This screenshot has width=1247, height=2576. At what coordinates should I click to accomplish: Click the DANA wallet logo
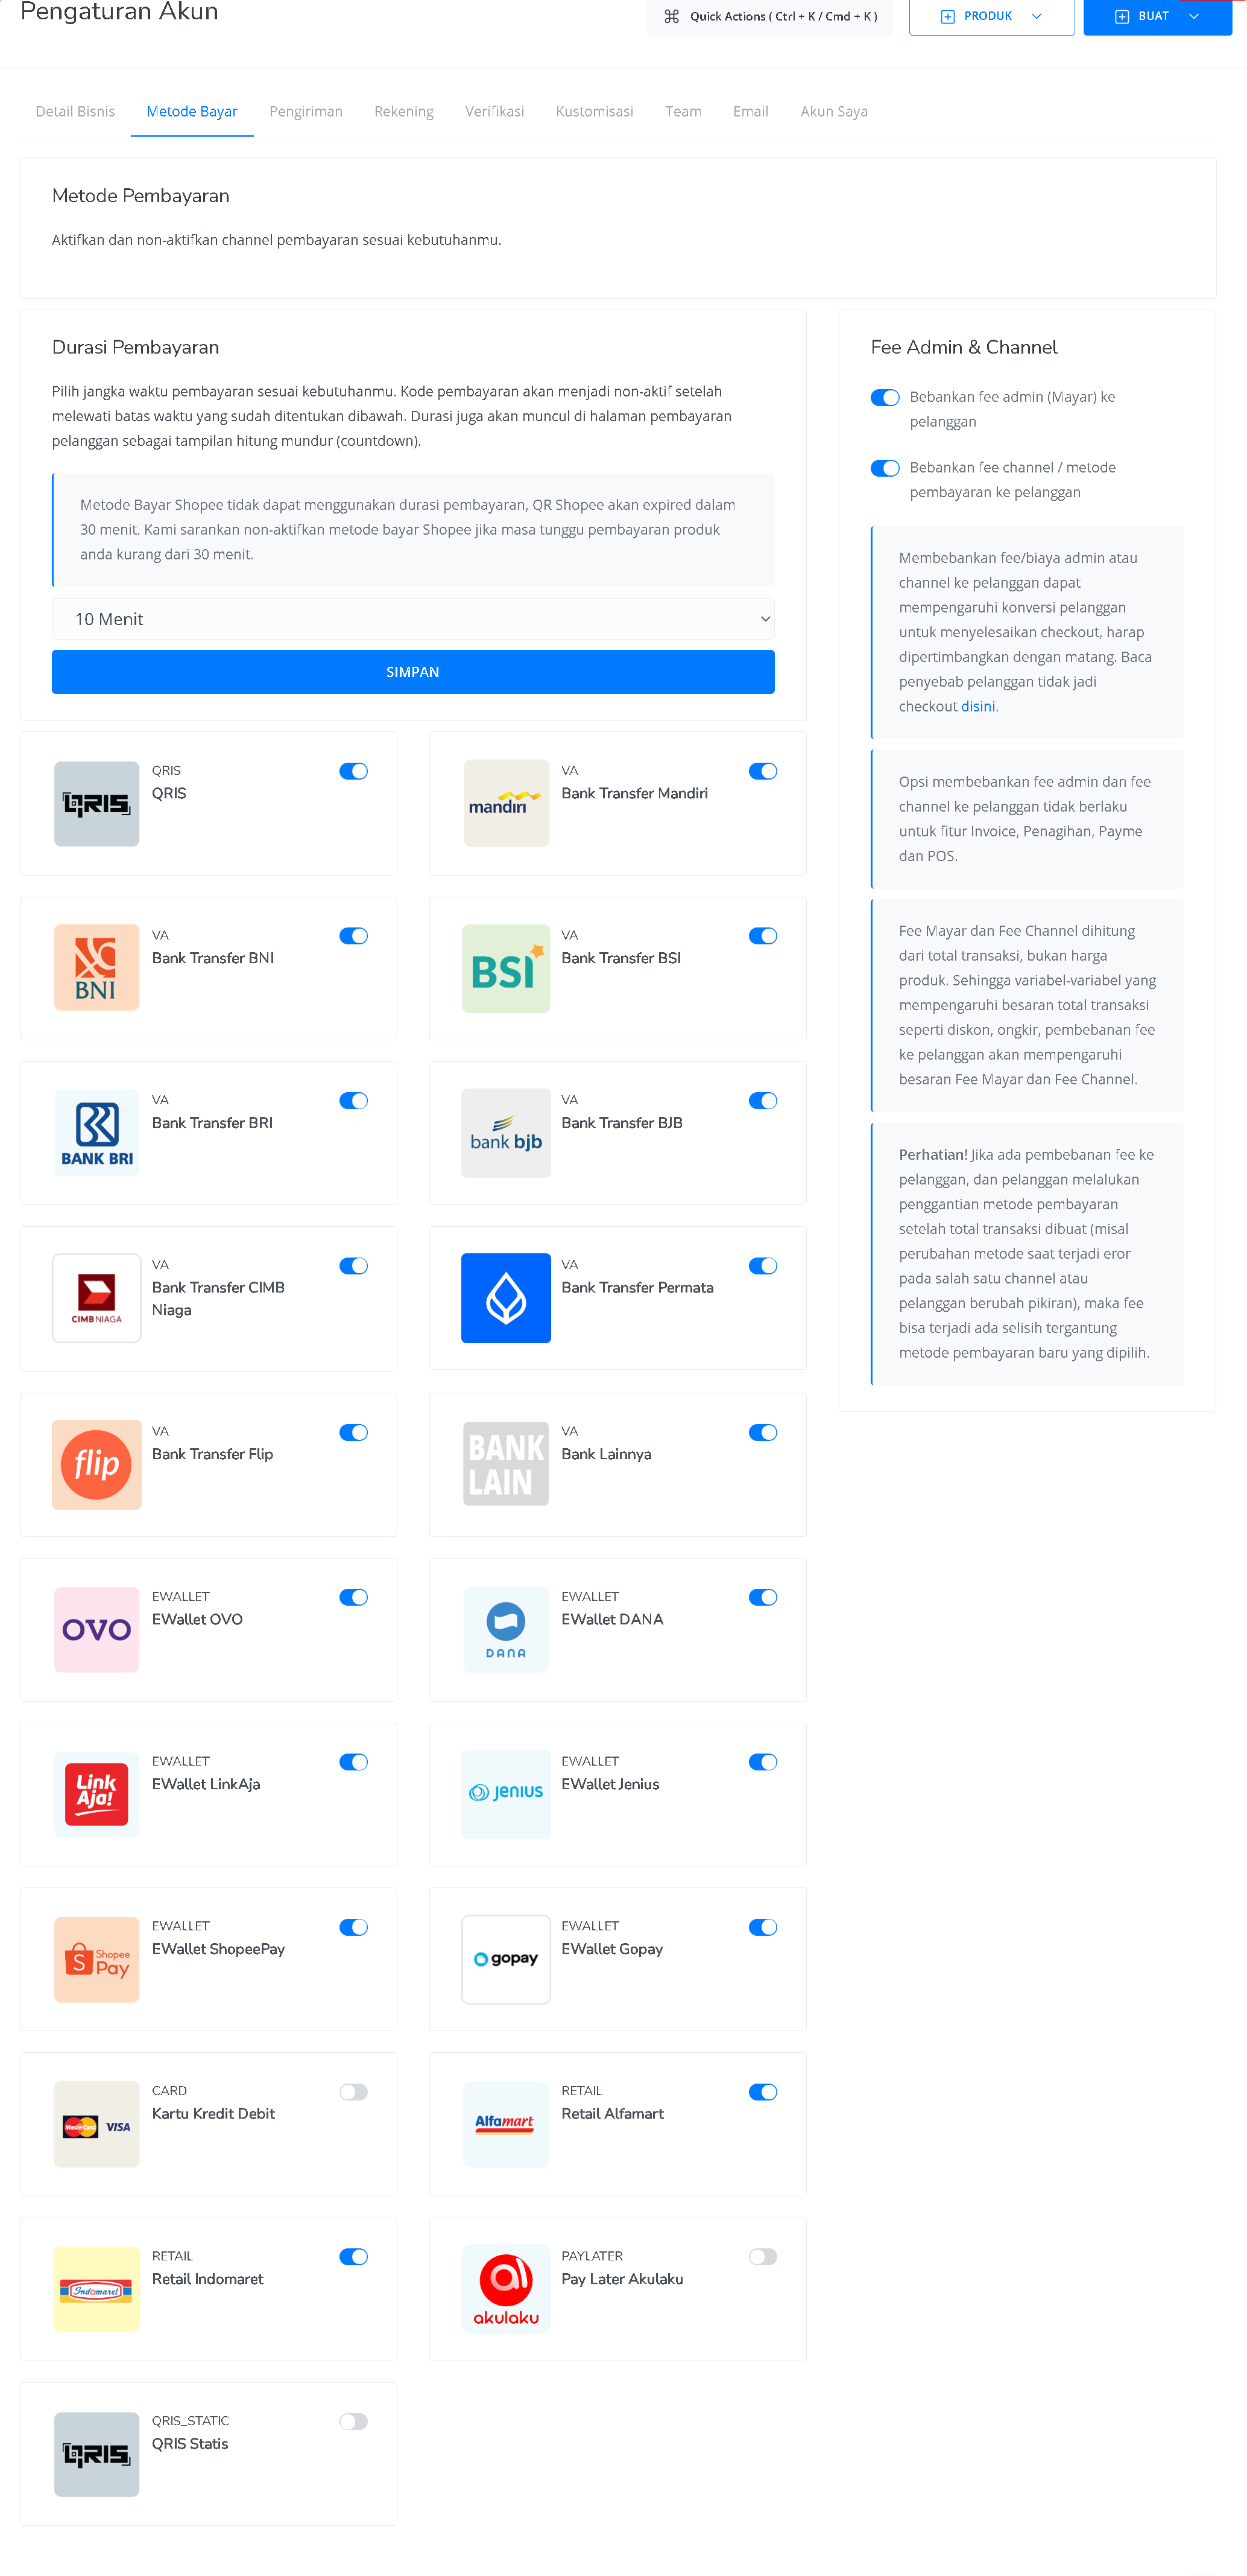point(505,1629)
